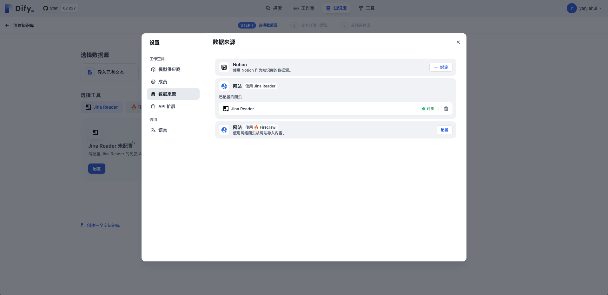Open GitHub Star link

(51, 8)
